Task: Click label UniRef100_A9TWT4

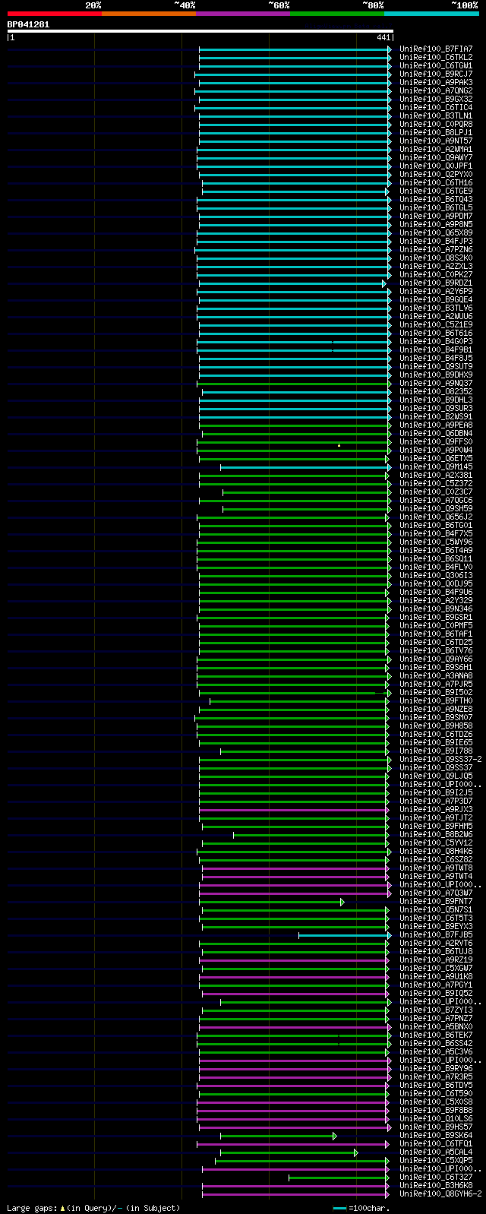Action: tap(436, 876)
